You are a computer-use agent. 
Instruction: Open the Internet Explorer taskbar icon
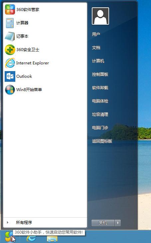point(32,238)
